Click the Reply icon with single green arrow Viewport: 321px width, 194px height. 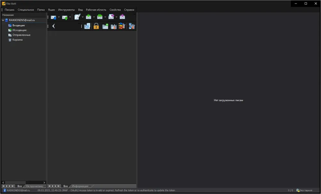[89, 17]
